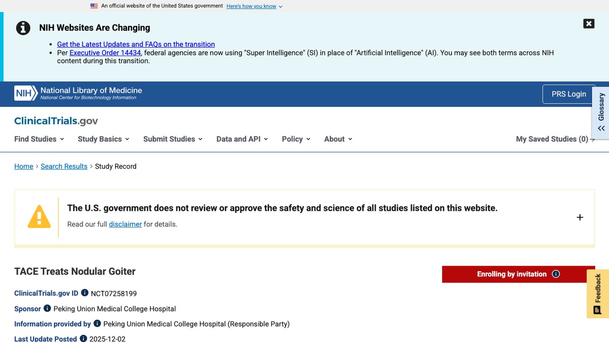
Task: Click the info icon beside ClinicalTrials.gov ID
Action: click(x=85, y=293)
